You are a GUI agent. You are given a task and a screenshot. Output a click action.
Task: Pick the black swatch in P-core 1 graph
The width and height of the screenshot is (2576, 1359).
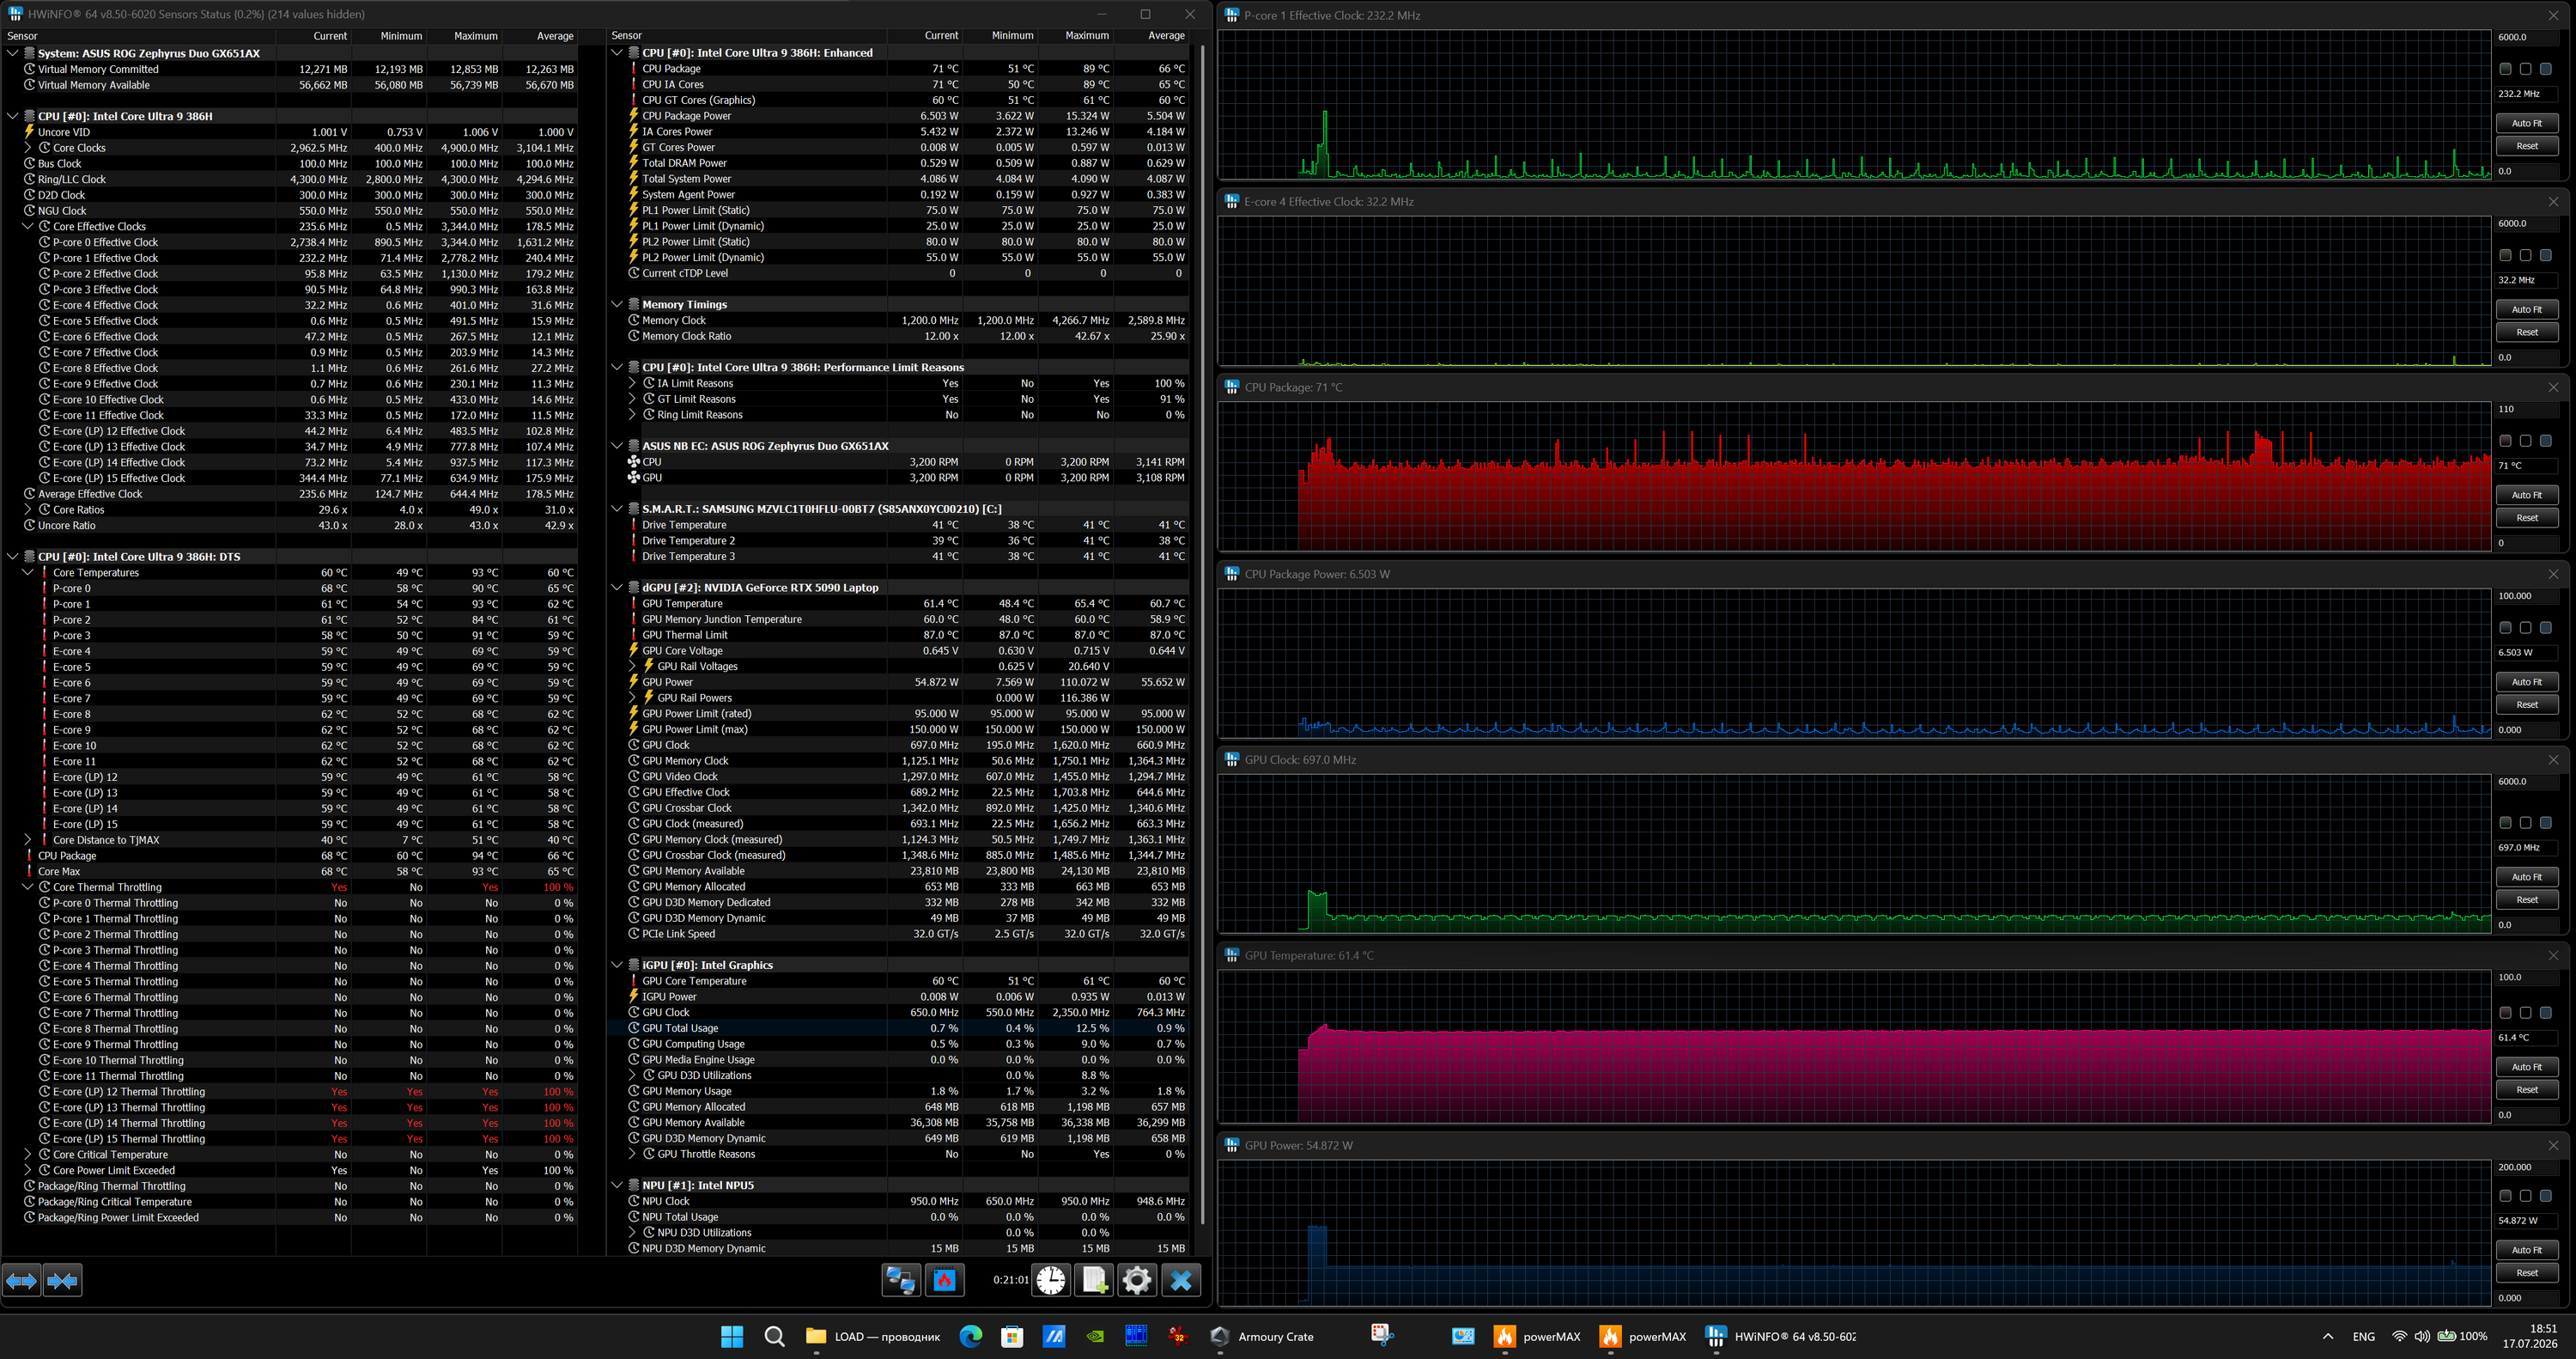coord(2525,69)
